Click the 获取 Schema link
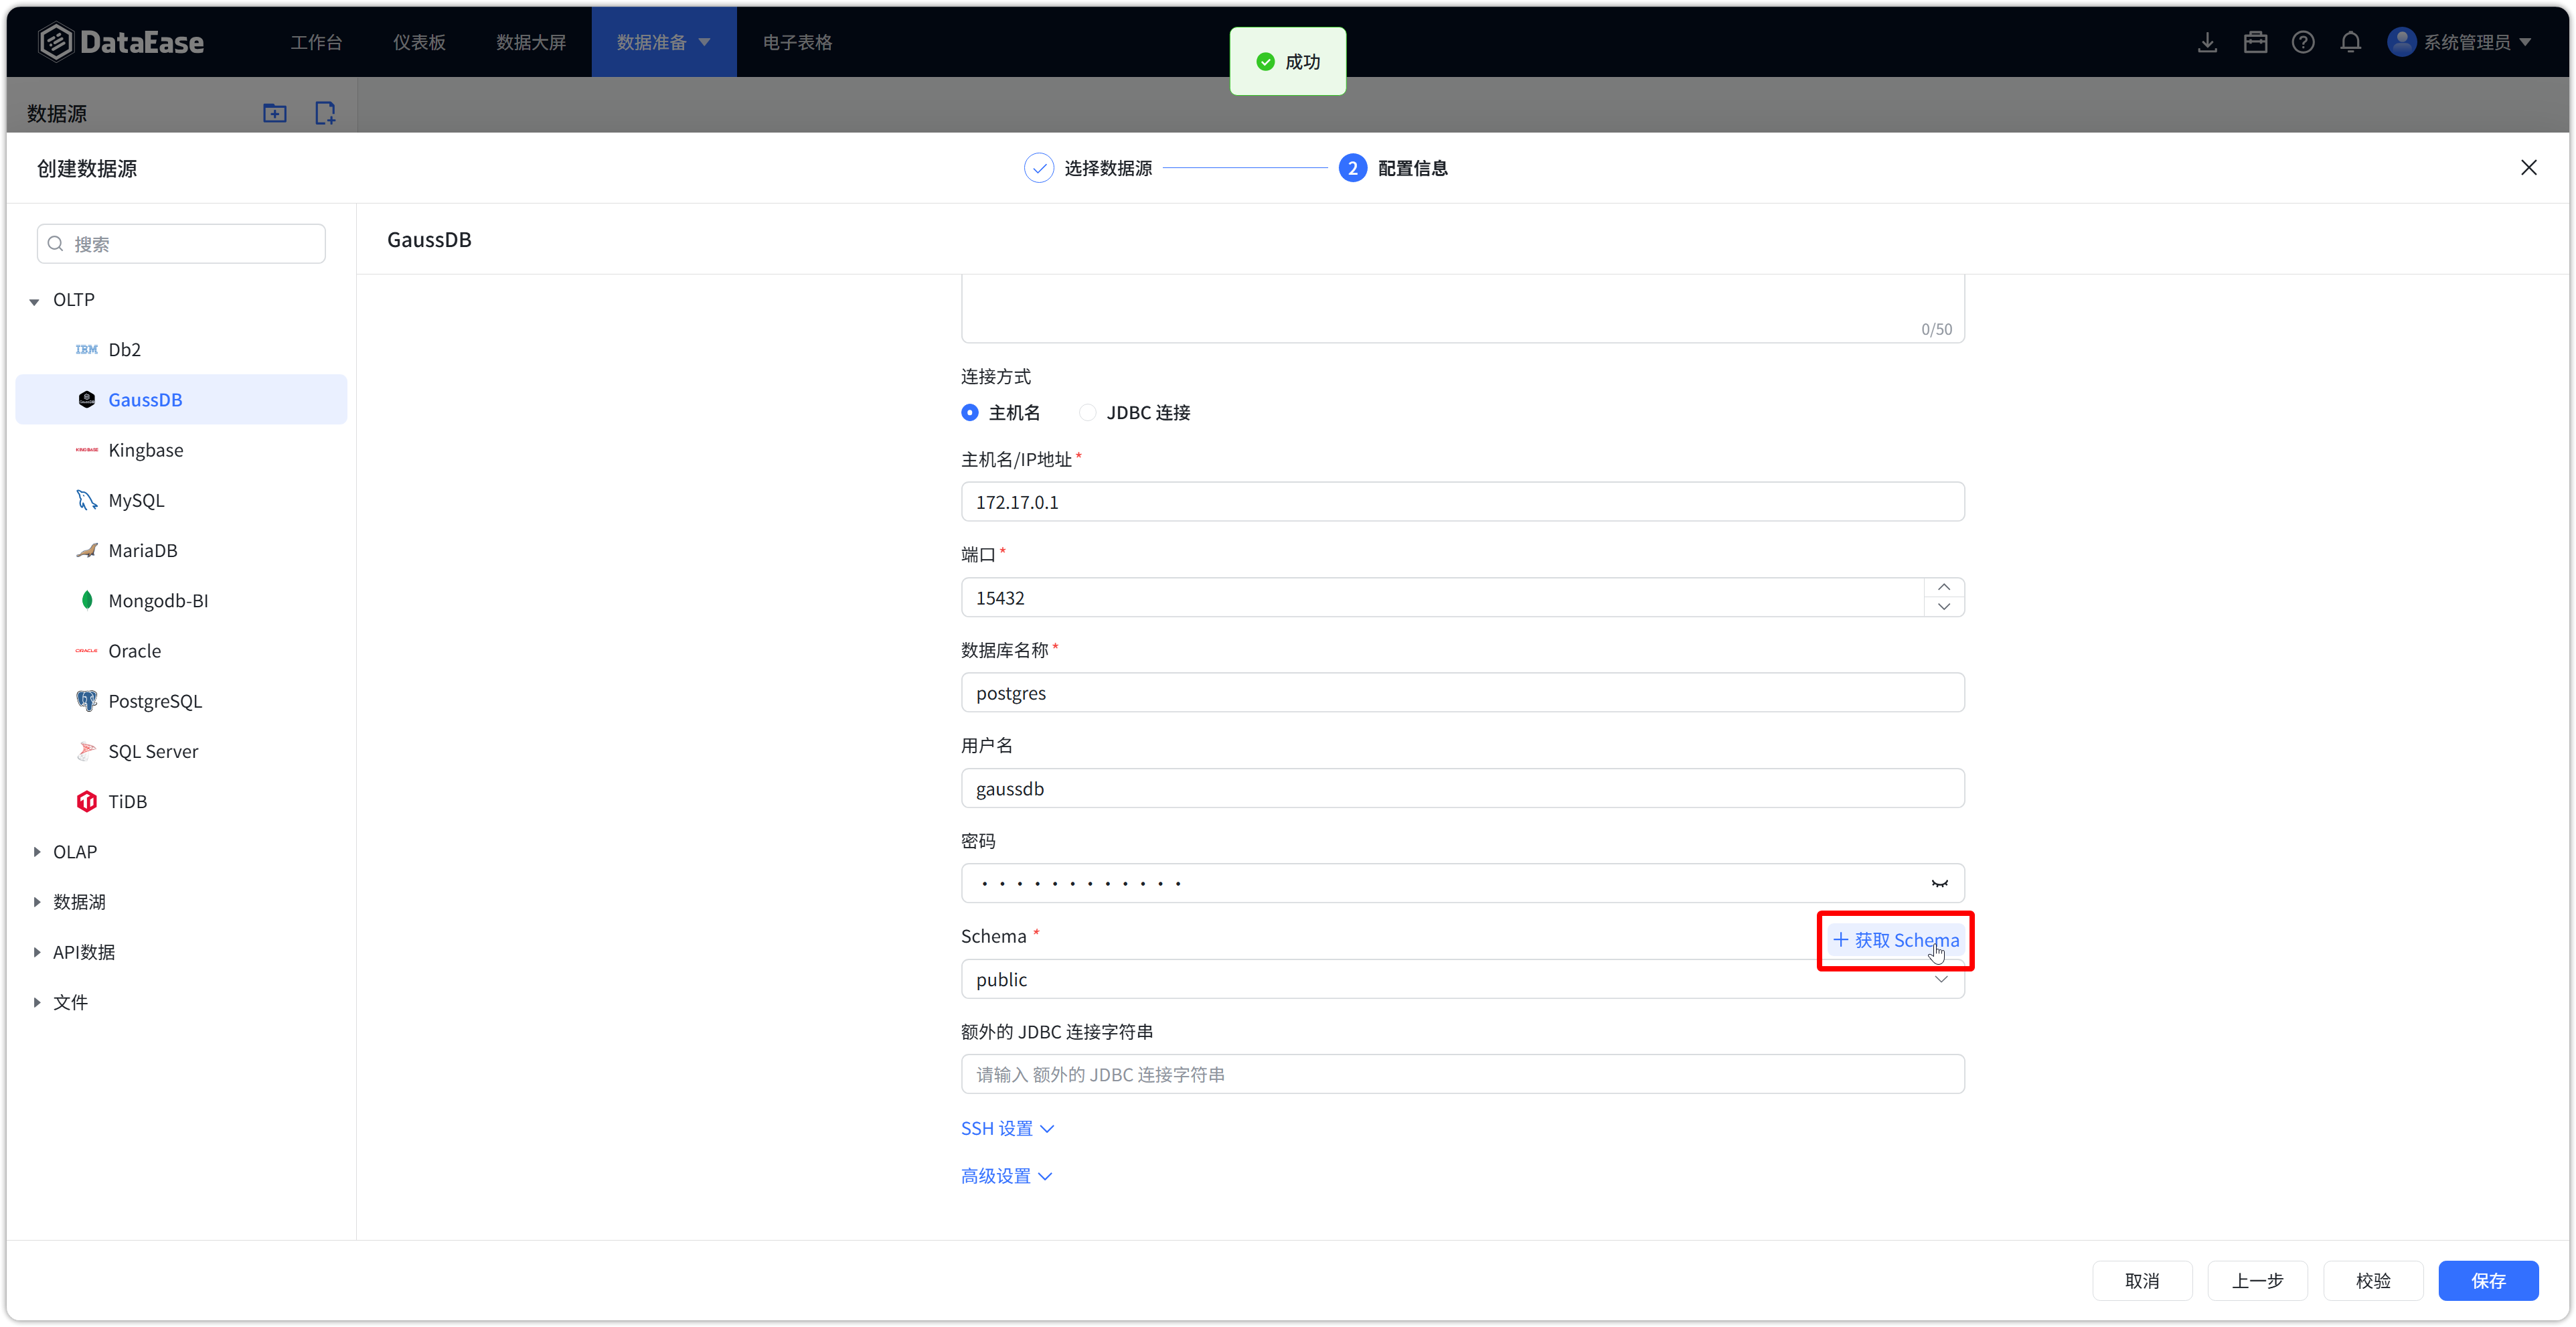 click(x=1896, y=940)
